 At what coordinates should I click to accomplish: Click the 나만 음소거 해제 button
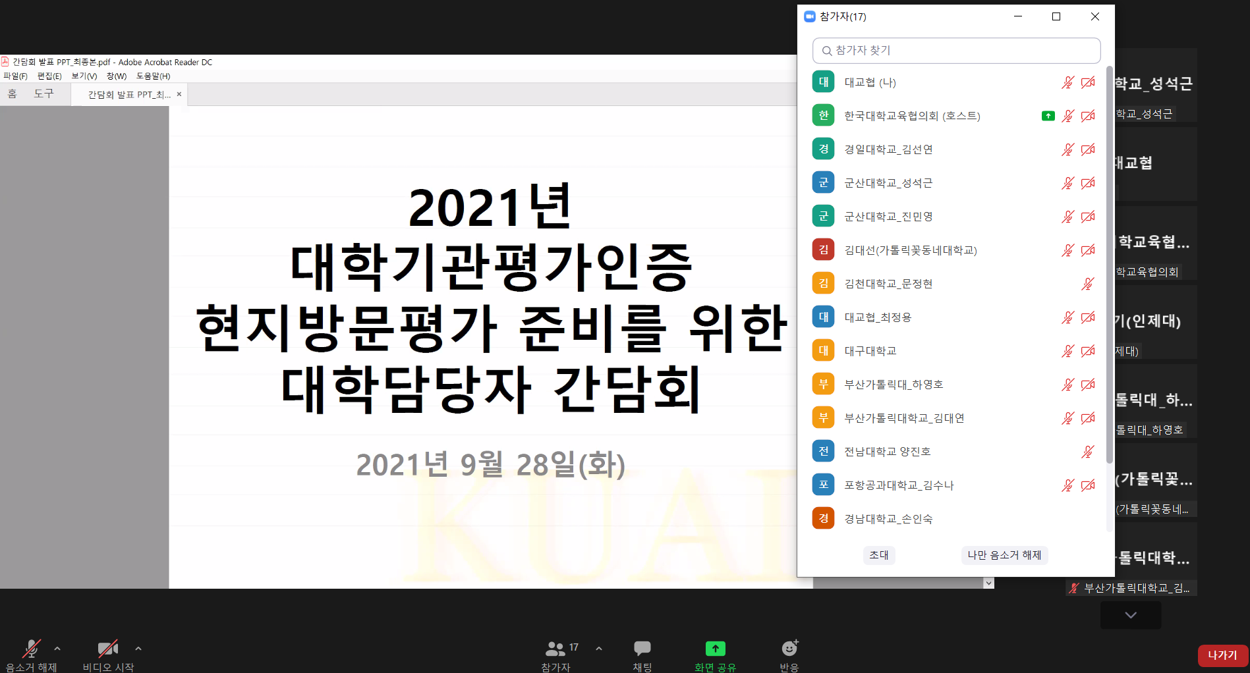1004,555
